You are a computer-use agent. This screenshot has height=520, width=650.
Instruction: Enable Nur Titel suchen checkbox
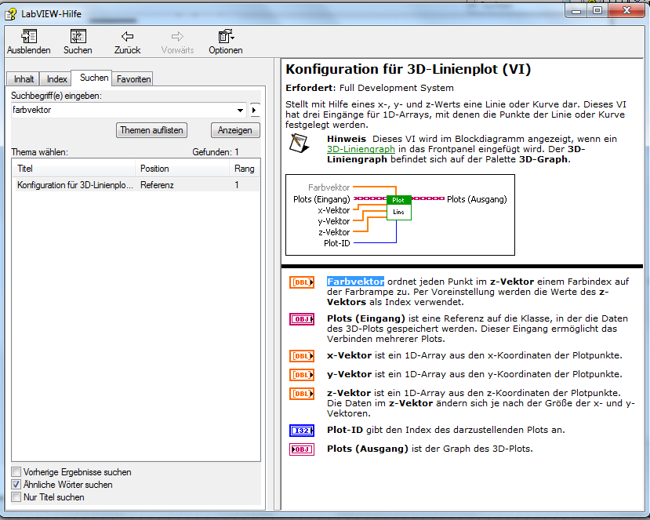(16, 496)
